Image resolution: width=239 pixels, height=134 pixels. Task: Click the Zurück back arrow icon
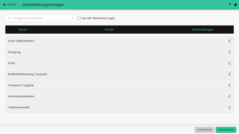(x=5, y=5)
